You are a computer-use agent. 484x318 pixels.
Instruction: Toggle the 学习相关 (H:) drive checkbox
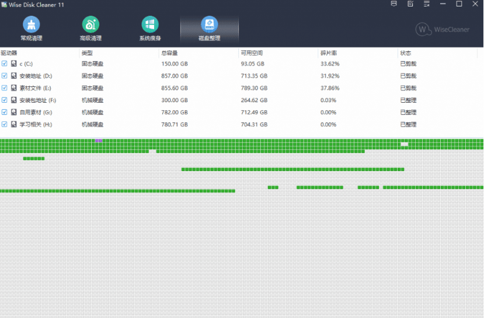coord(5,124)
